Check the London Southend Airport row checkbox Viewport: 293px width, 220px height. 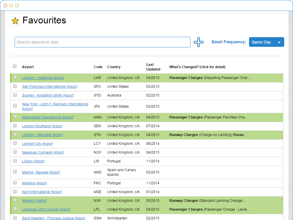[x=15, y=126]
